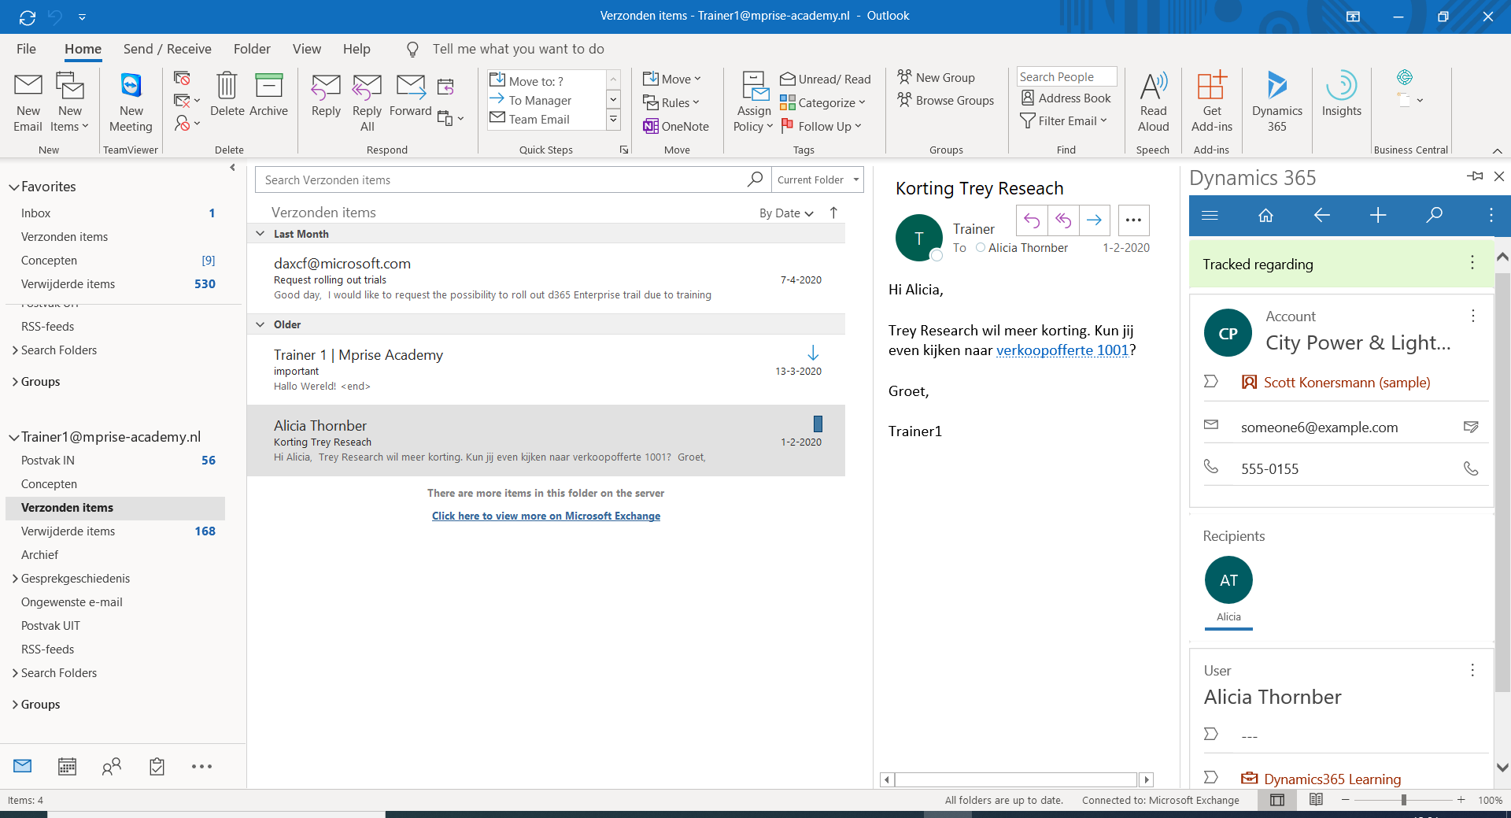Change search scope Current Folder dropdown
The width and height of the screenshot is (1511, 818).
coord(817,180)
